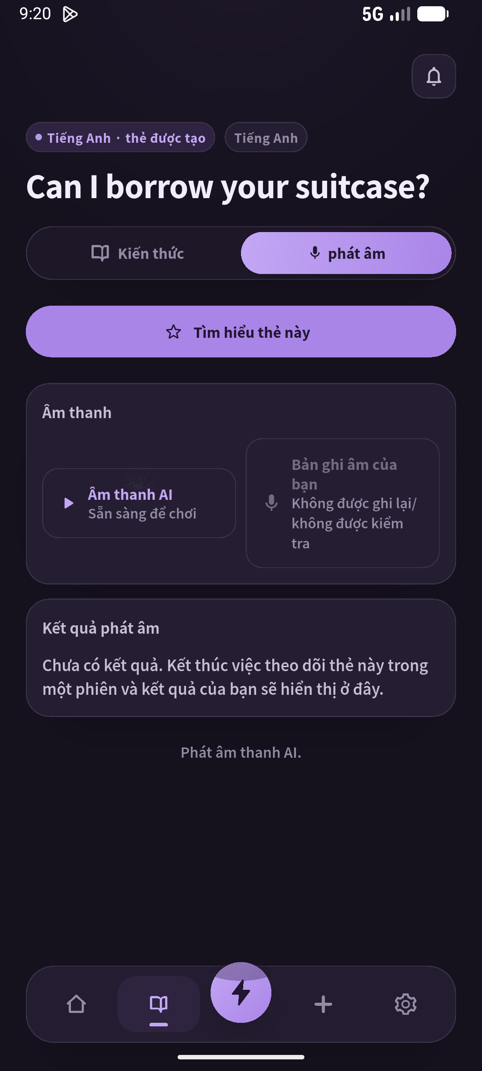Tap the home icon in bottom navigation
This screenshot has height=1071, width=482.
(76, 1004)
